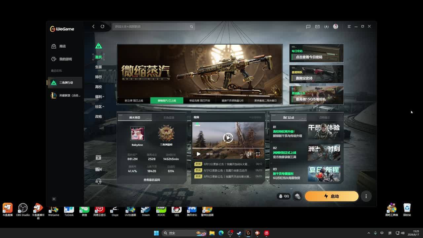The image size is (423, 238).
Task: Click the 三角洲巅峰 rank badge
Action: (x=166, y=133)
